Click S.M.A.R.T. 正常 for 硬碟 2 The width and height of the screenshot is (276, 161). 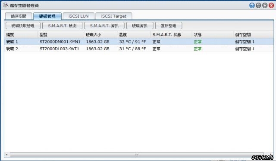tap(156, 49)
